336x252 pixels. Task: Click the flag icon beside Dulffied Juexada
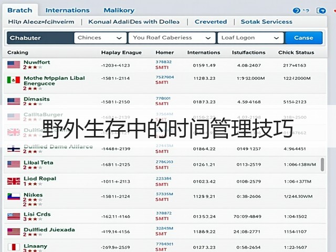pyautogui.click(x=14, y=232)
